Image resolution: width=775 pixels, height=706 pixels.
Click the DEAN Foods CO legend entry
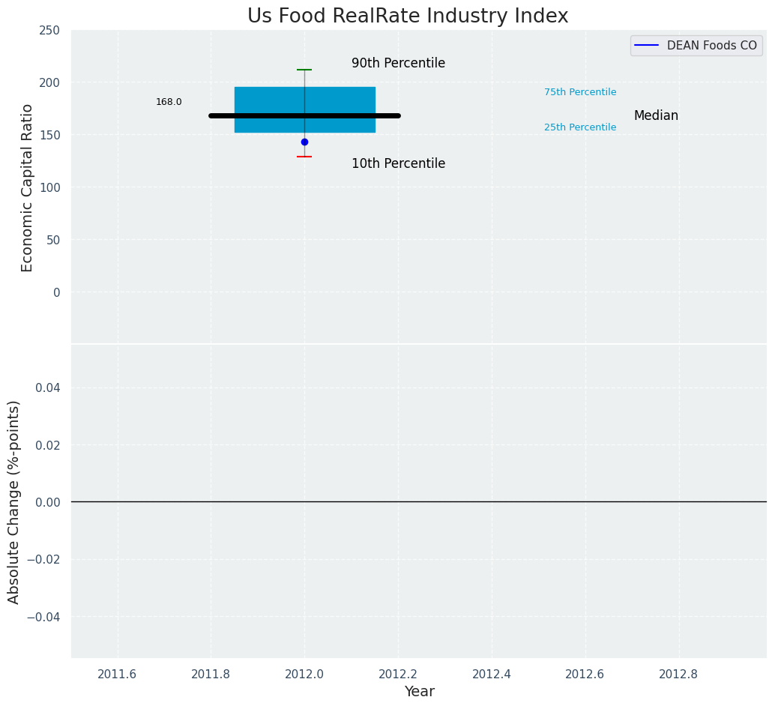click(x=711, y=46)
